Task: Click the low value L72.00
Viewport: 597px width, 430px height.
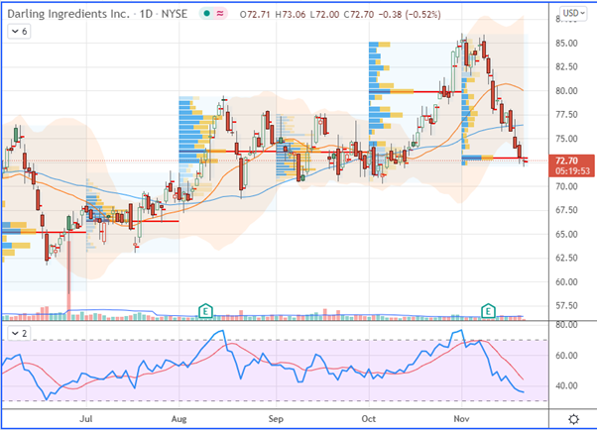Action: 324,15
